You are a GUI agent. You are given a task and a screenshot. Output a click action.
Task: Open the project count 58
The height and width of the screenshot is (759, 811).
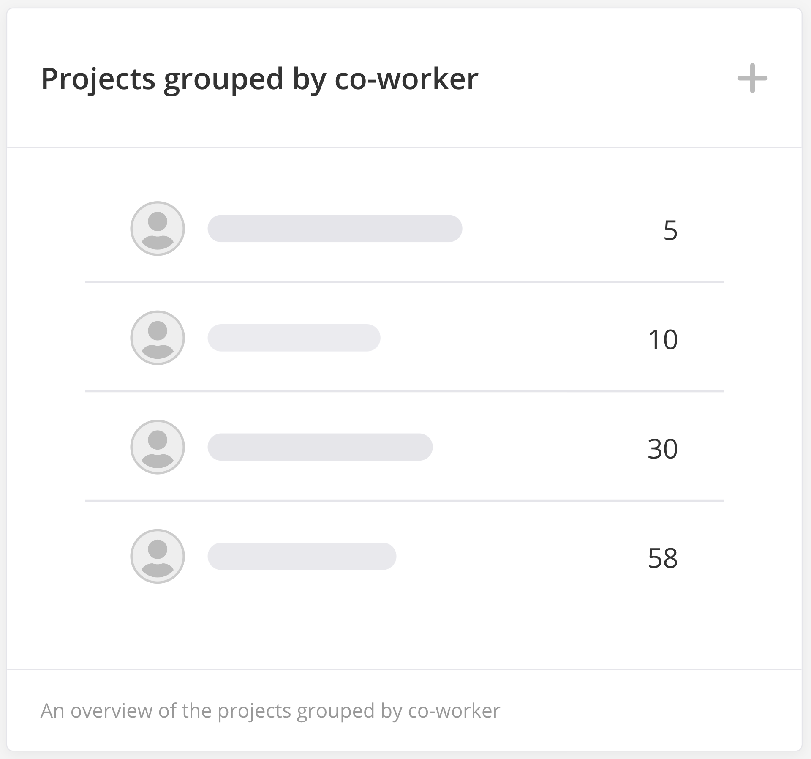663,558
